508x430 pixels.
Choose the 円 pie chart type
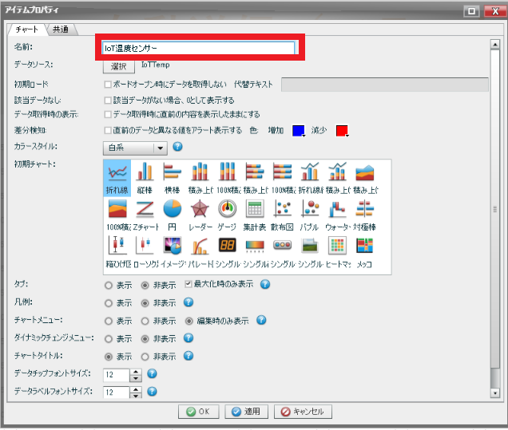172,215
